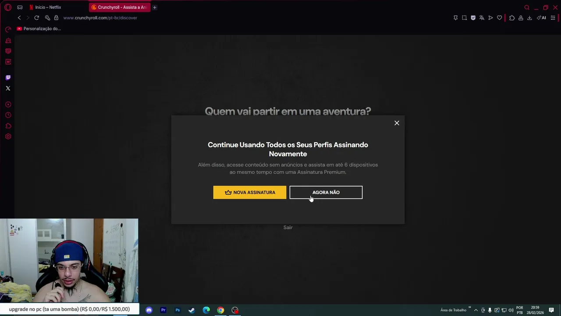Show hidden system tray icons

[476, 310]
